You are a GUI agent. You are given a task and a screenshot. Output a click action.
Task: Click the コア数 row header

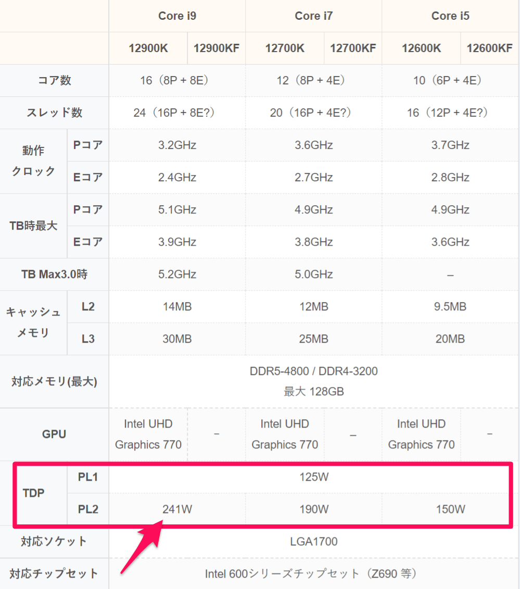pyautogui.click(x=55, y=80)
